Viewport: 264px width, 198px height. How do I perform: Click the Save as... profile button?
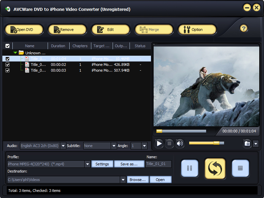[x=129, y=164]
